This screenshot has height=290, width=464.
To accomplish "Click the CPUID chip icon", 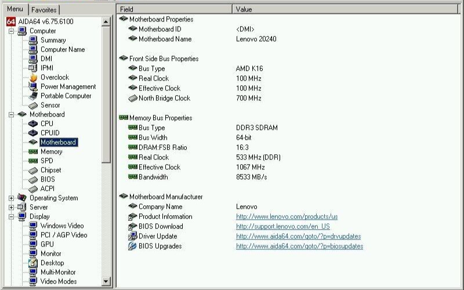I will [x=33, y=133].
